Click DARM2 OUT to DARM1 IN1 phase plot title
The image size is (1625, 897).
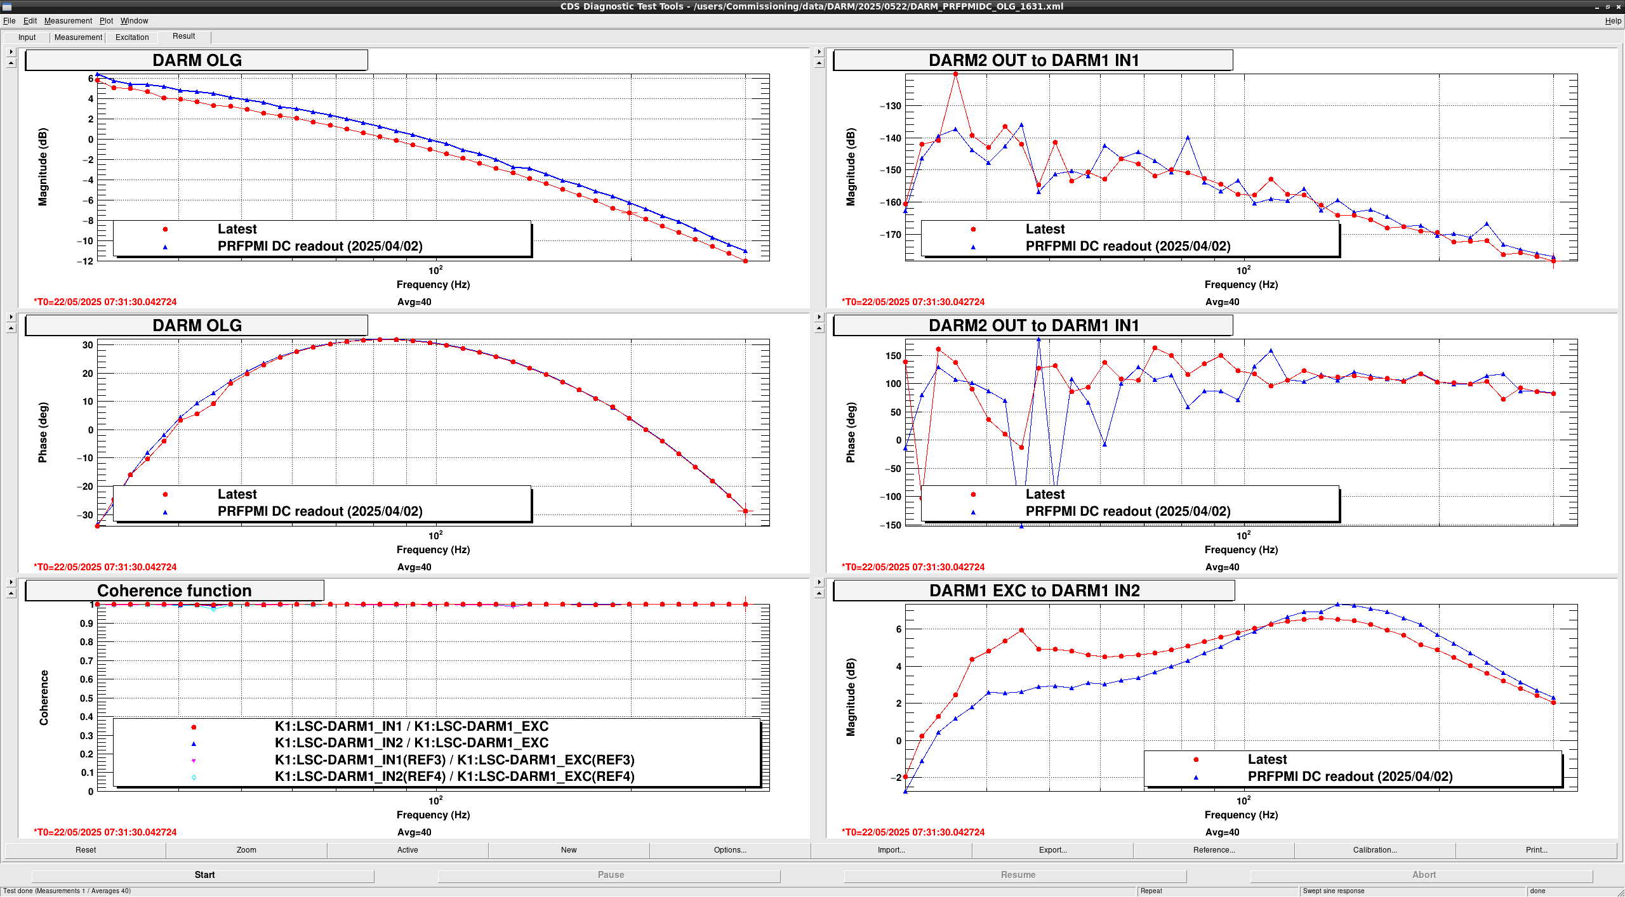click(x=1033, y=325)
